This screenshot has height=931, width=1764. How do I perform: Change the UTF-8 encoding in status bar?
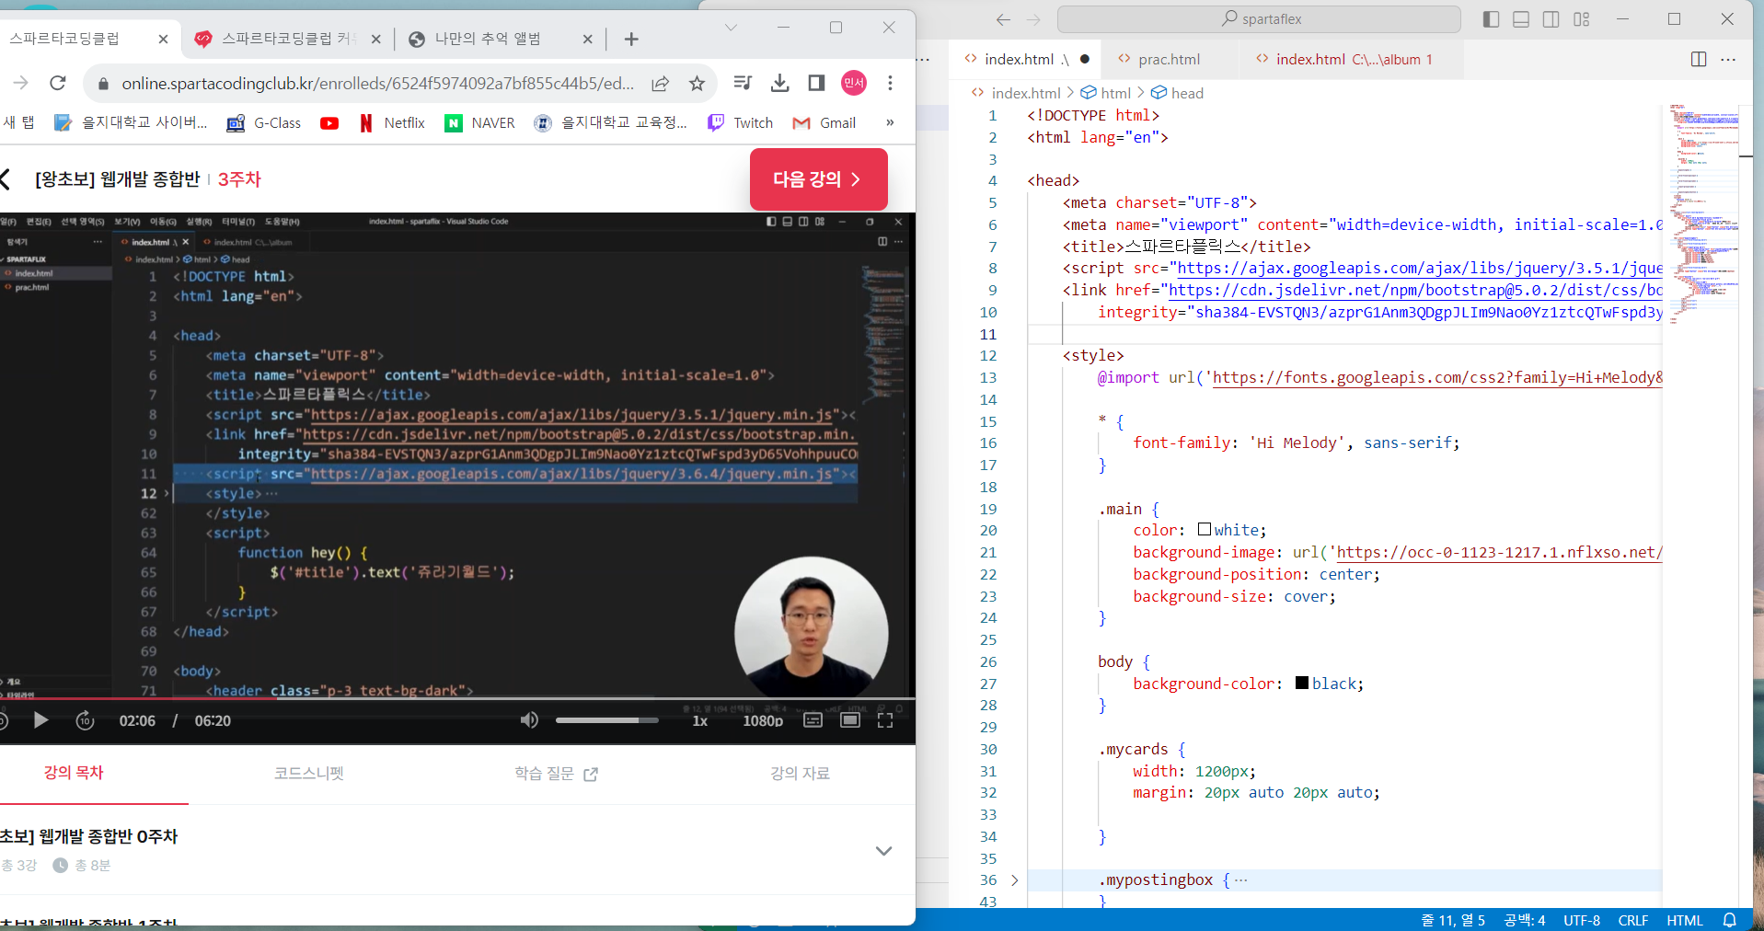click(1582, 920)
